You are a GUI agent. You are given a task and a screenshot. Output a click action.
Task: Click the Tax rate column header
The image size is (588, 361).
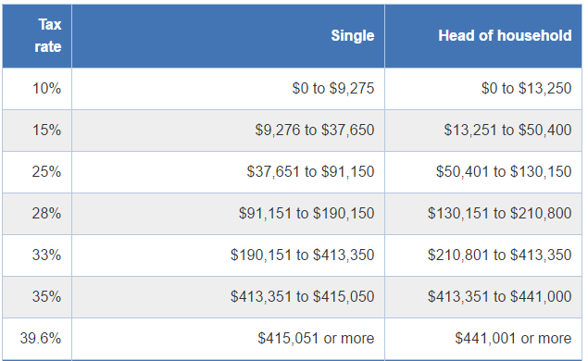click(37, 36)
